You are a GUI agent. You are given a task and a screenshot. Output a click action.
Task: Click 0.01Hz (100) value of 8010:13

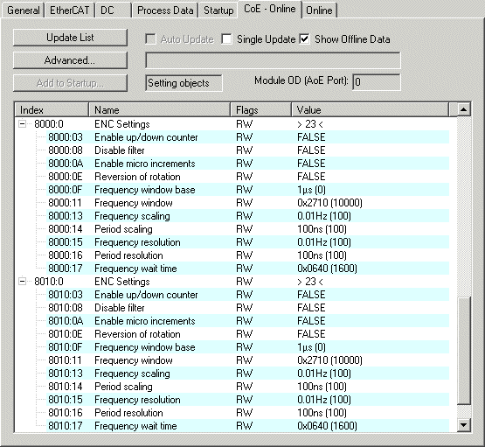(324, 374)
